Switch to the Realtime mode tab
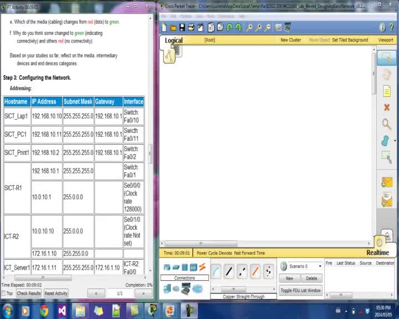Viewport: 399px width, 319px height. pyautogui.click(x=377, y=253)
